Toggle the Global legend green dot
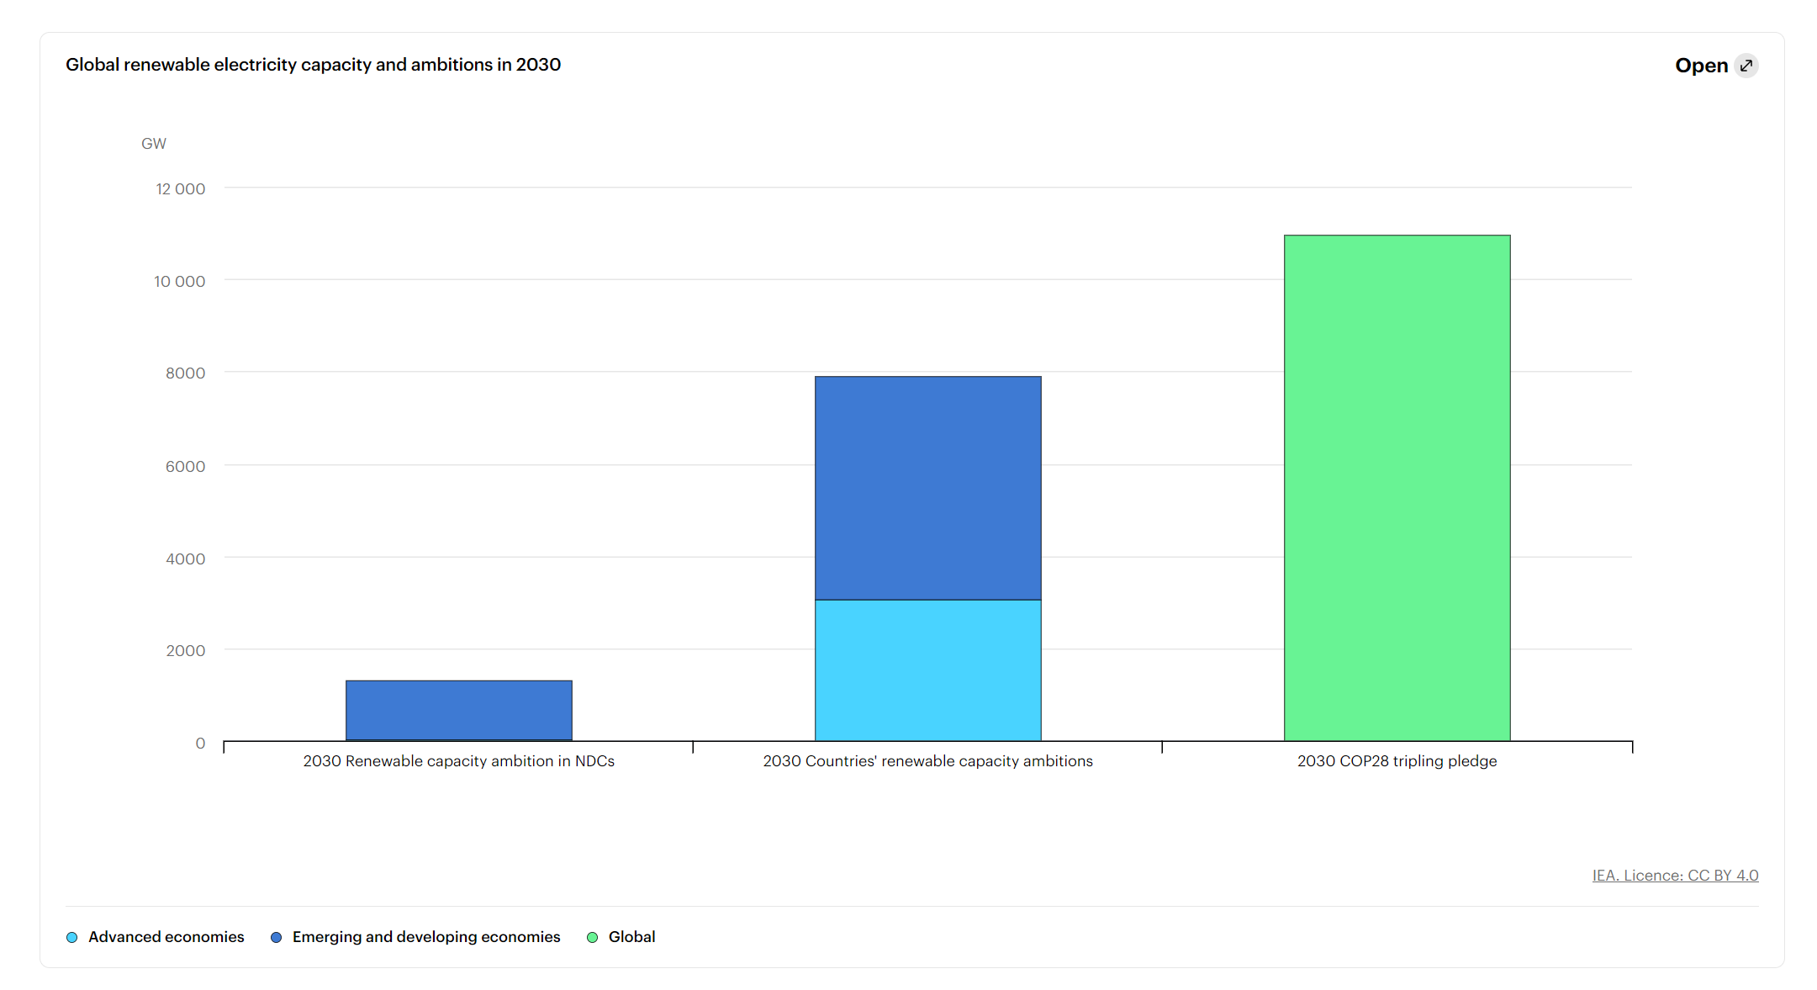 point(592,937)
